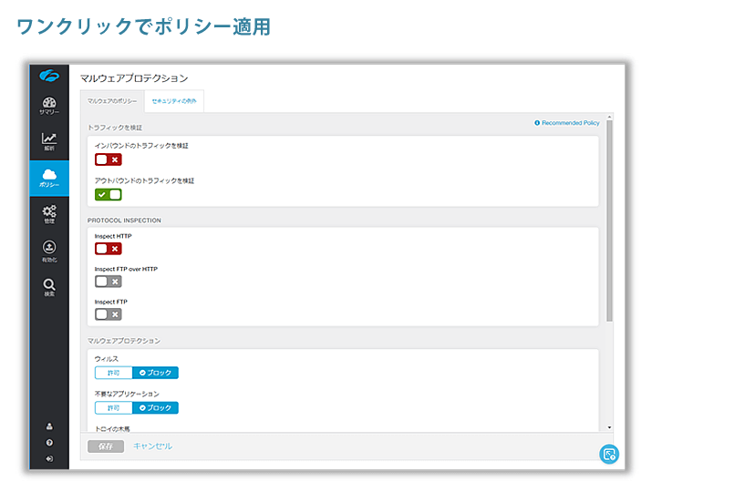Click the Zscaler logo in sidebar

point(49,76)
